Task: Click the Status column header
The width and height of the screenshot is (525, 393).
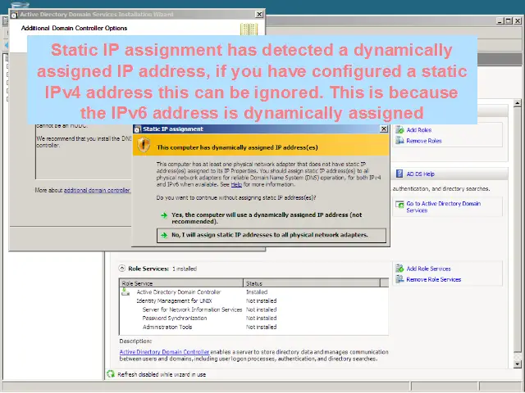Action: [x=312, y=283]
